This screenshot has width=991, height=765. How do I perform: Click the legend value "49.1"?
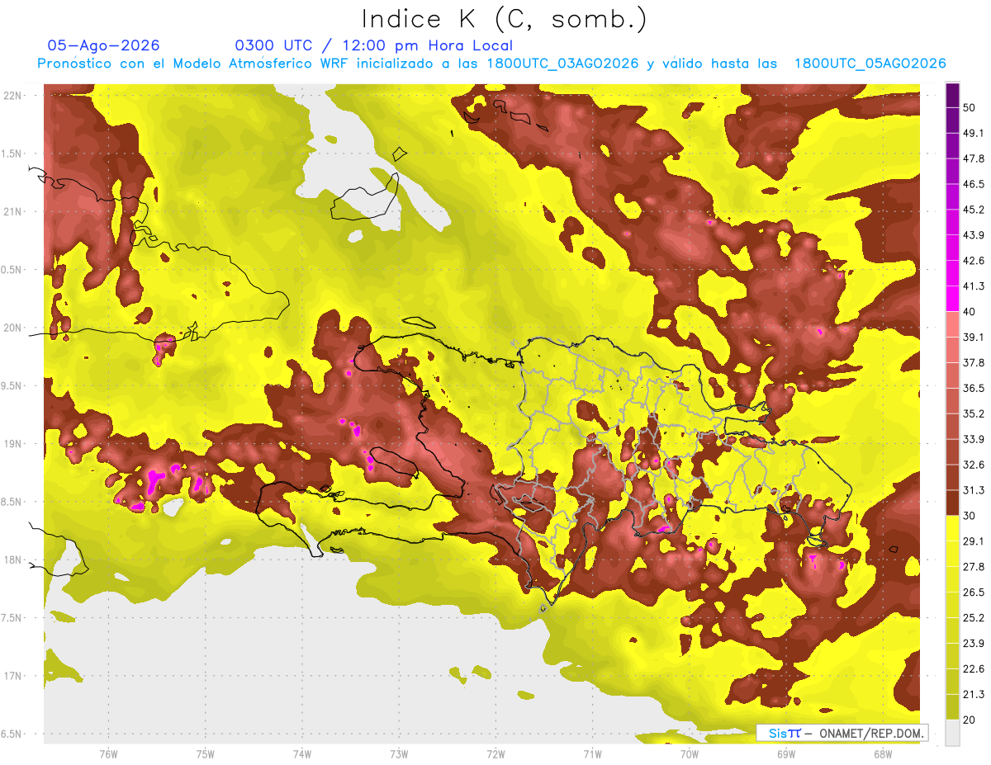click(x=974, y=133)
